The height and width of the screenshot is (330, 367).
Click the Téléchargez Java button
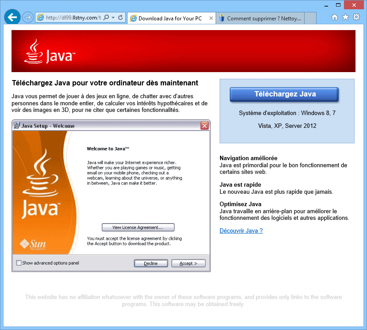tap(284, 94)
